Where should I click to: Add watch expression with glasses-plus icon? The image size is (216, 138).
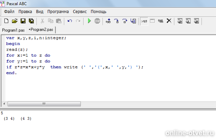[x=108, y=21]
